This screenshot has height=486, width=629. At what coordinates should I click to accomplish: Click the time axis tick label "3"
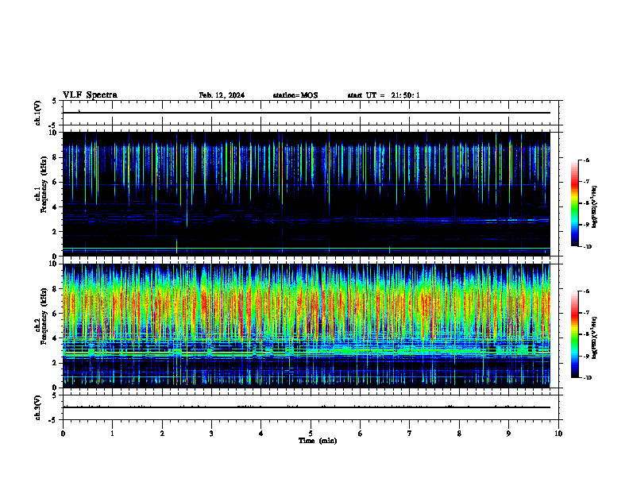pos(211,434)
